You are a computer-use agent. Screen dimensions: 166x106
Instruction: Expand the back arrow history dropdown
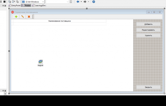[x=81, y=2]
